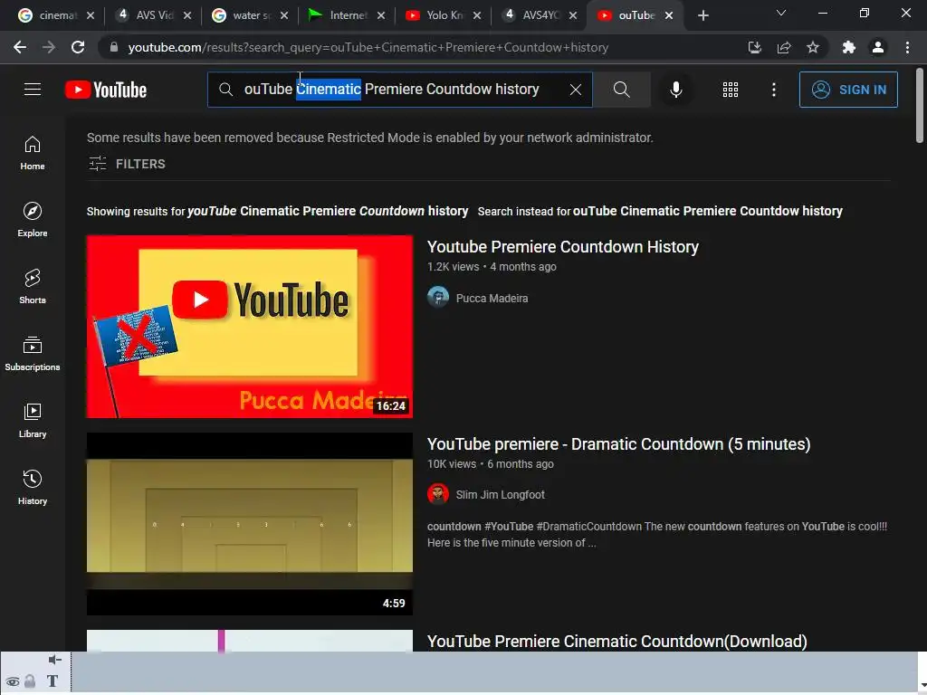The width and height of the screenshot is (927, 695).
Task: Toggle the speaker mute icon in bottom panel
Action: pyautogui.click(x=54, y=660)
